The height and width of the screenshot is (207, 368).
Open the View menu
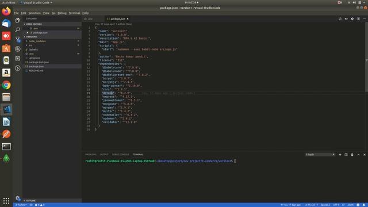click(46, 13)
